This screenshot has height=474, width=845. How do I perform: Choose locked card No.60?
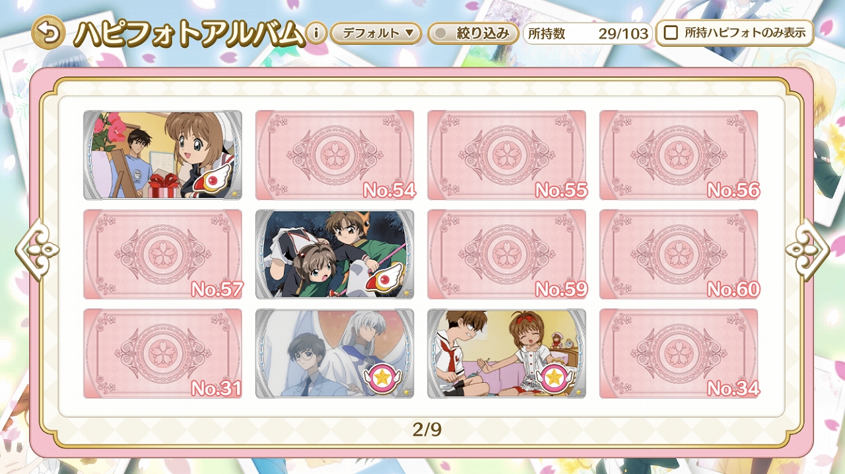(679, 254)
